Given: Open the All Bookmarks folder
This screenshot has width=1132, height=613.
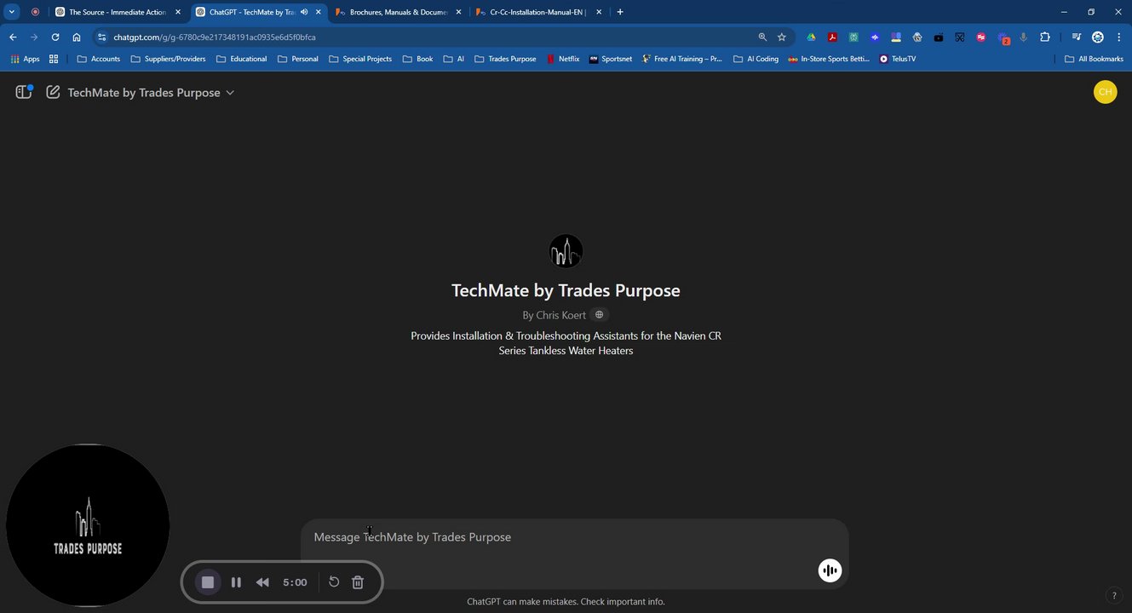Looking at the screenshot, I should tap(1094, 59).
